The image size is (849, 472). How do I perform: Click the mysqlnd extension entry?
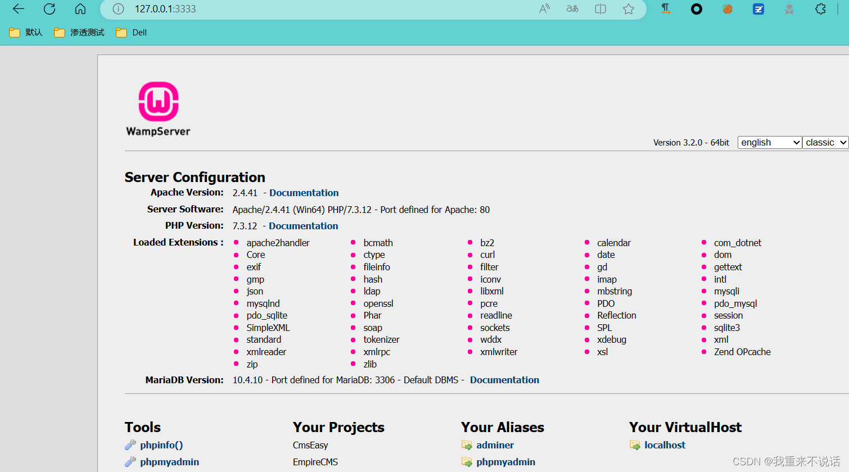(263, 303)
